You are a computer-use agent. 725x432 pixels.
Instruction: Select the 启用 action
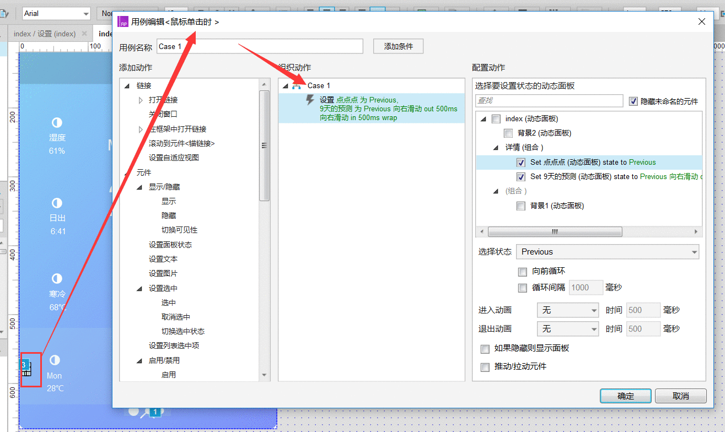[x=169, y=375]
